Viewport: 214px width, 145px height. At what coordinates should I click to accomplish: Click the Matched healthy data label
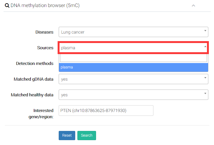click(x=32, y=95)
